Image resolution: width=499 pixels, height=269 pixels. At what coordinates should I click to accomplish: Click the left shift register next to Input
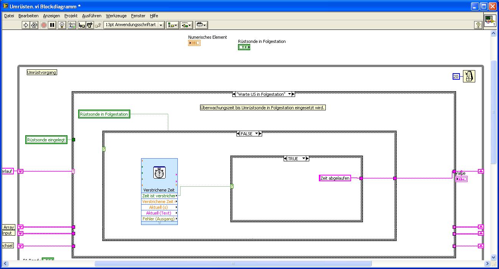pos(21,233)
